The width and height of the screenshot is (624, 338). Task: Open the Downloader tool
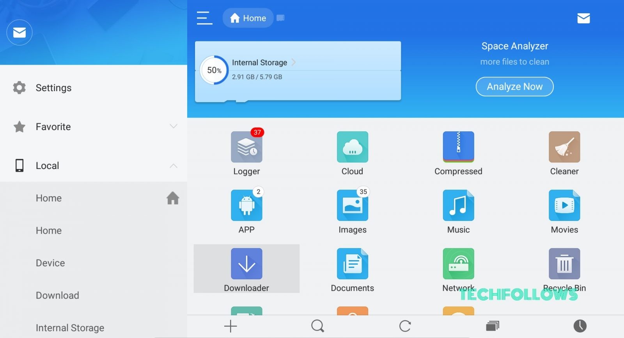pos(246,264)
